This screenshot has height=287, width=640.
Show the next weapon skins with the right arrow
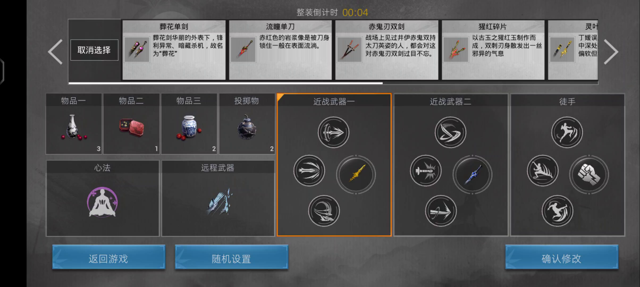(x=611, y=52)
